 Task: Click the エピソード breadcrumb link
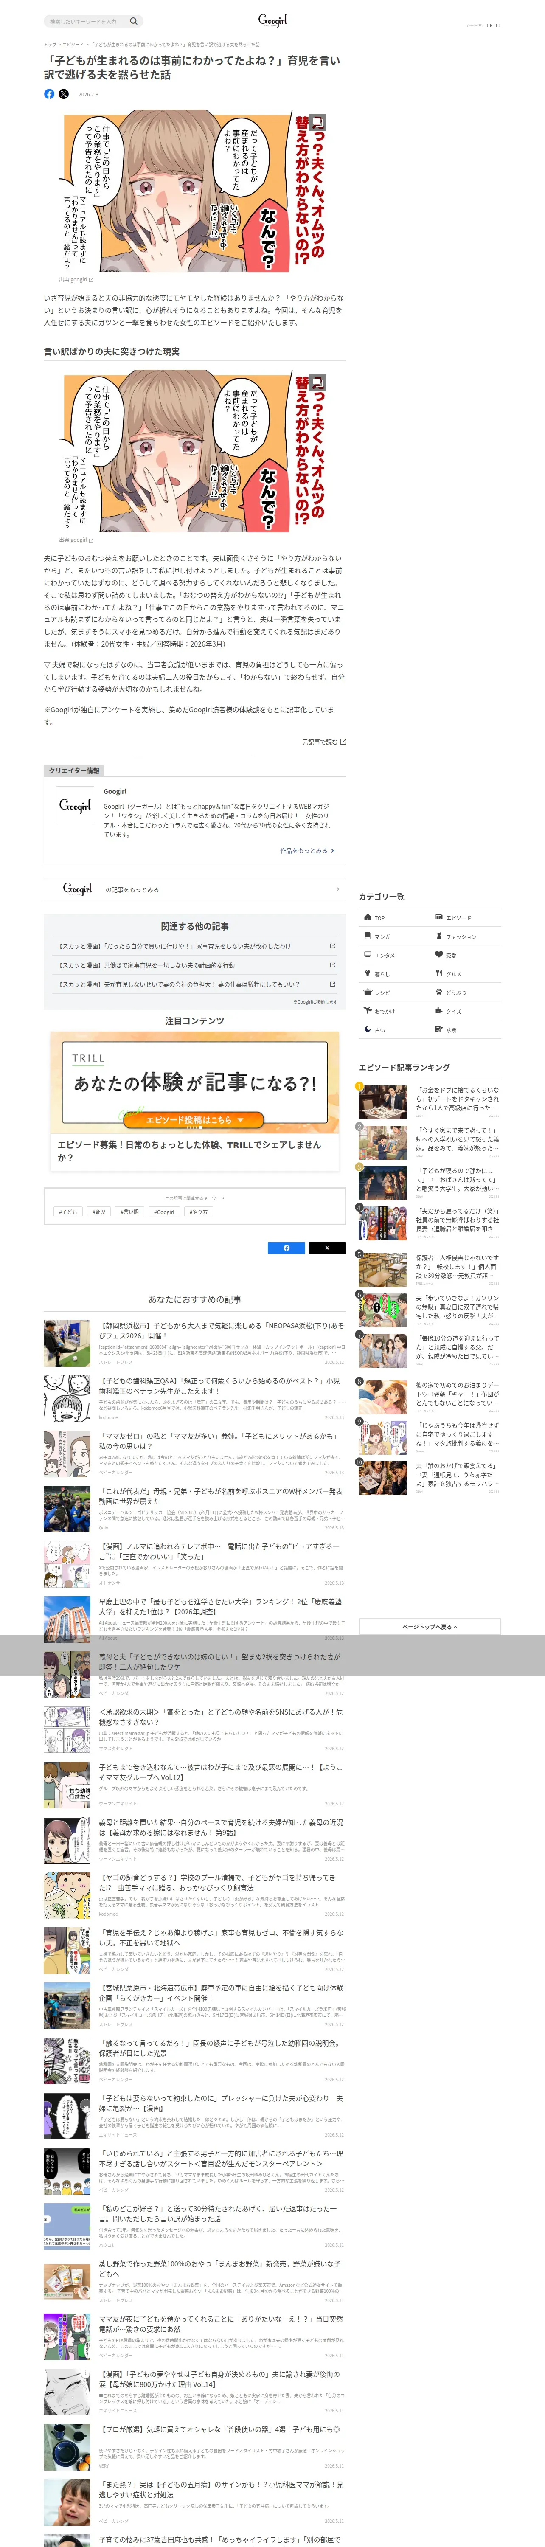pyautogui.click(x=73, y=45)
